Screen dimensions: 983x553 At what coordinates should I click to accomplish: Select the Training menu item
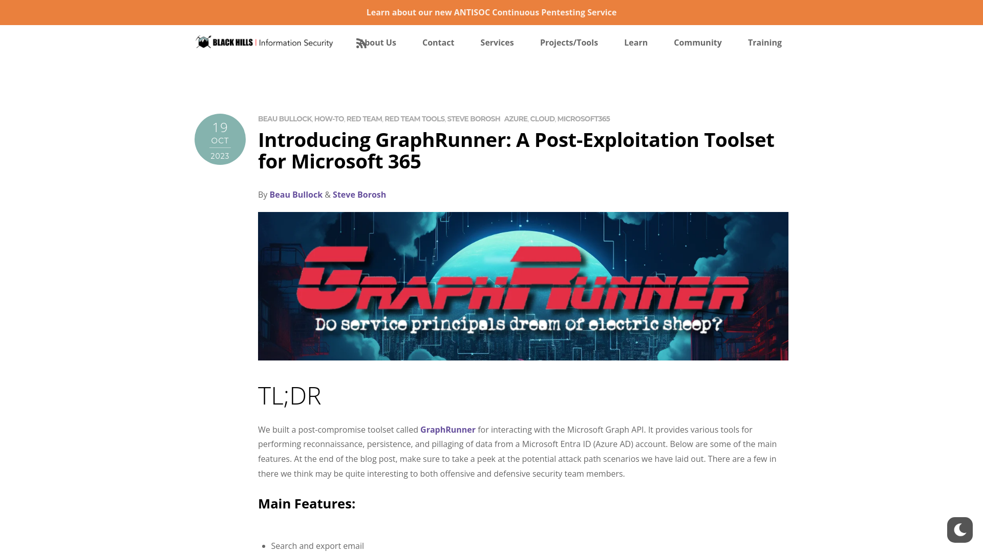coord(764,42)
